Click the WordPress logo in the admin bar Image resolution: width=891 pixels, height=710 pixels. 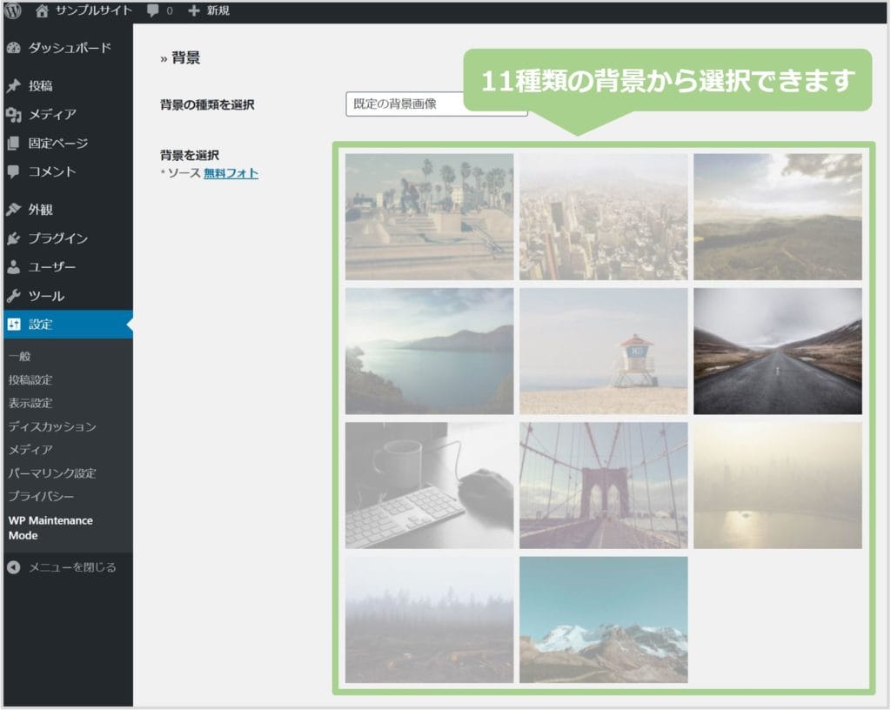coord(11,11)
